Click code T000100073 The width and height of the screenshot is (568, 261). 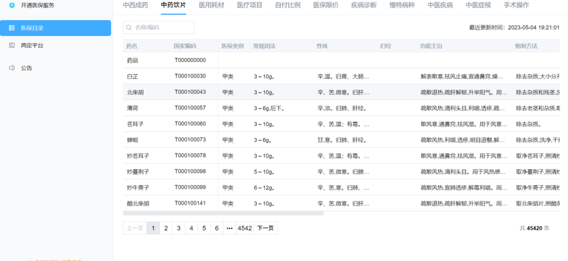click(x=190, y=140)
